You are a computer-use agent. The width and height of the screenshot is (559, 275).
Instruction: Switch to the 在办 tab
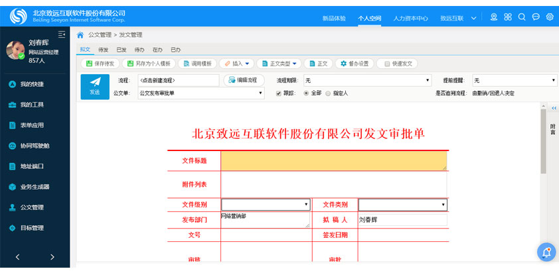click(x=157, y=50)
